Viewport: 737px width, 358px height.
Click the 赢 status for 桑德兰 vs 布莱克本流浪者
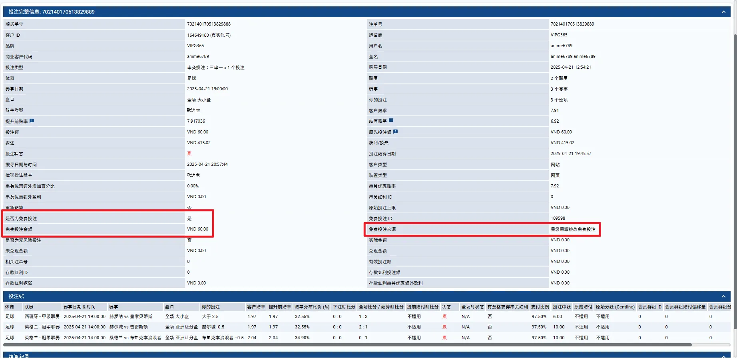click(x=444, y=338)
